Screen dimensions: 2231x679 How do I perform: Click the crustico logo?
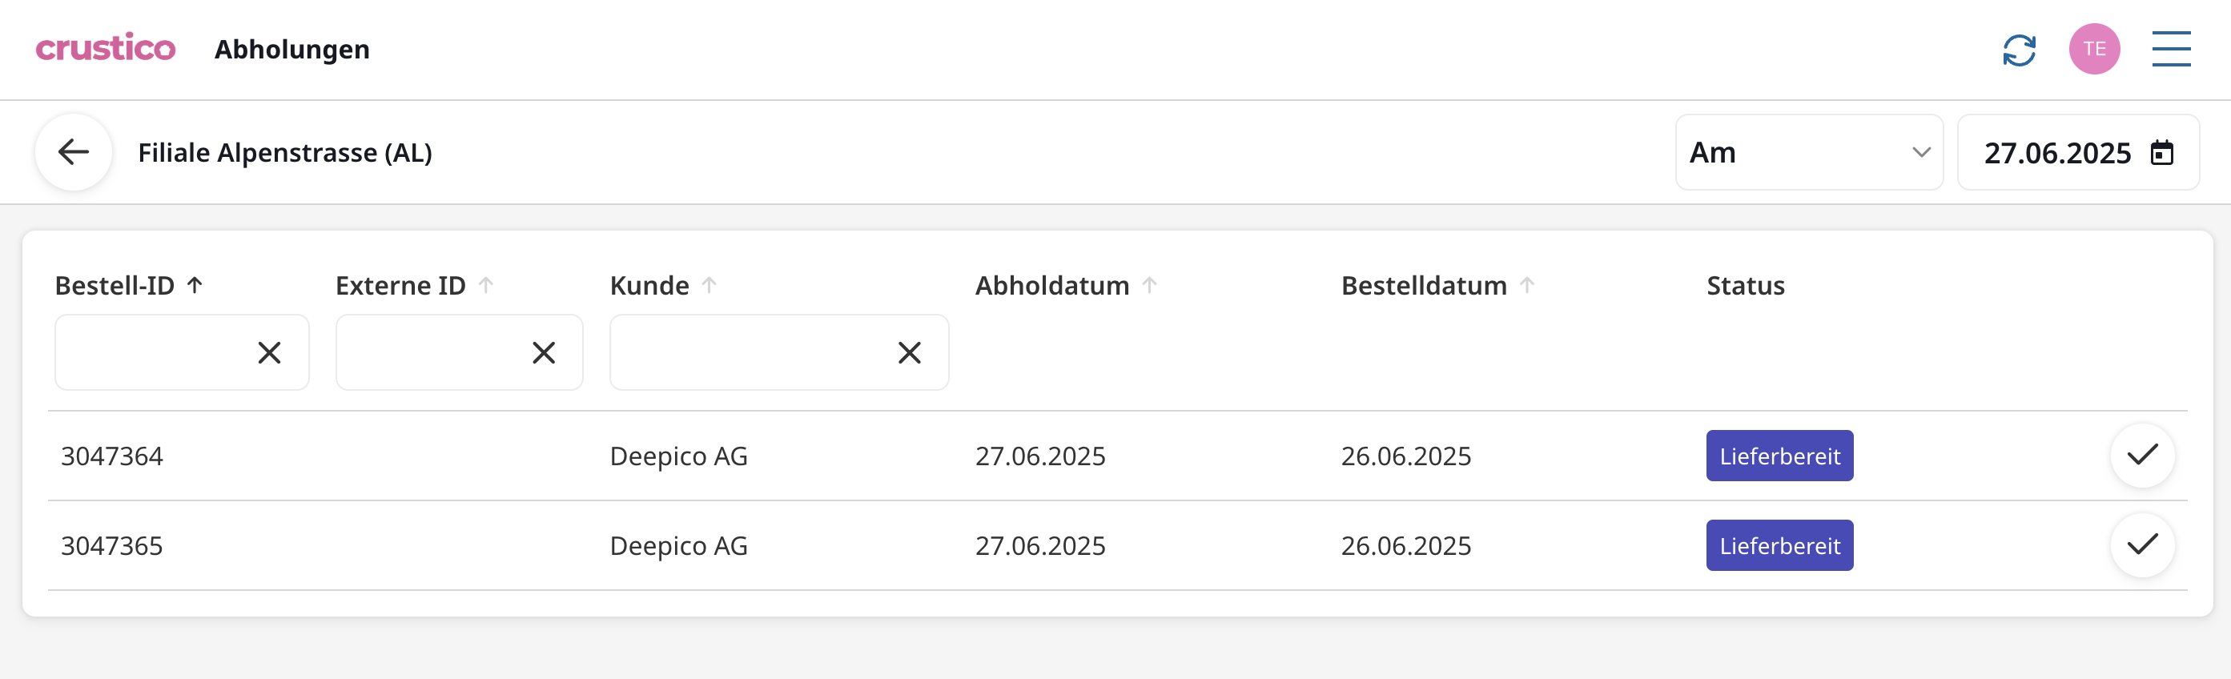[x=106, y=50]
